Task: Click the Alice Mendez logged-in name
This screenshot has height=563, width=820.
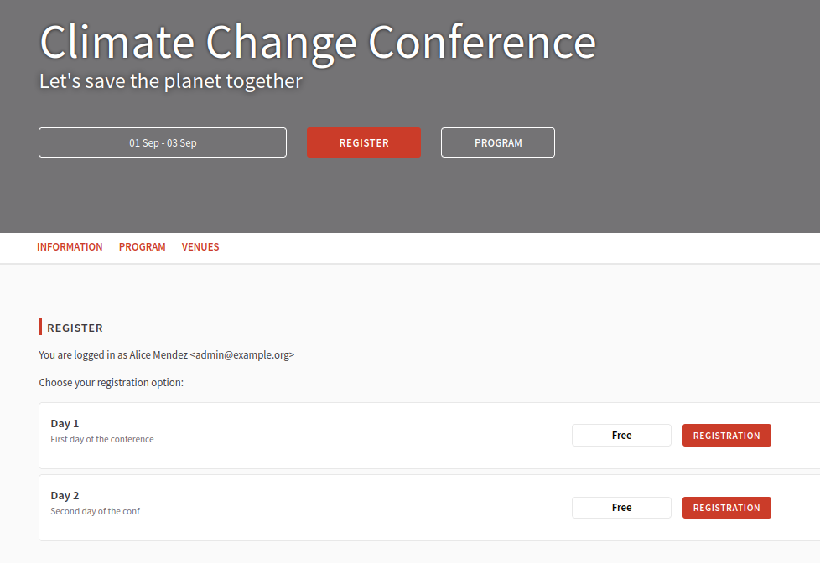Action: (158, 355)
